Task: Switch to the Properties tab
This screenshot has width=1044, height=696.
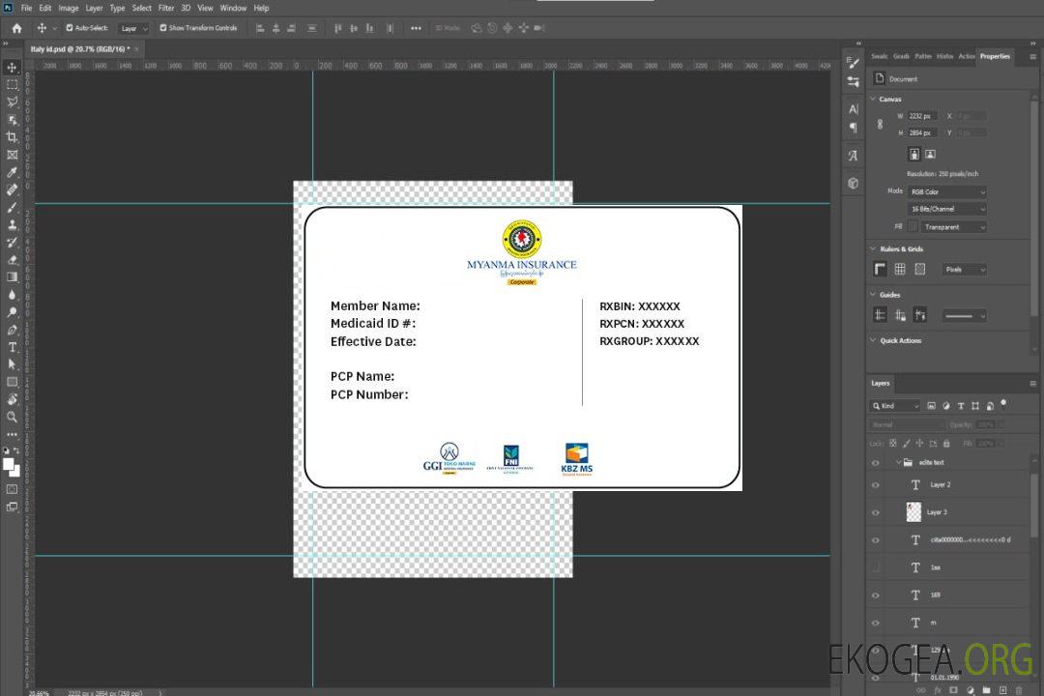Action: (x=995, y=57)
